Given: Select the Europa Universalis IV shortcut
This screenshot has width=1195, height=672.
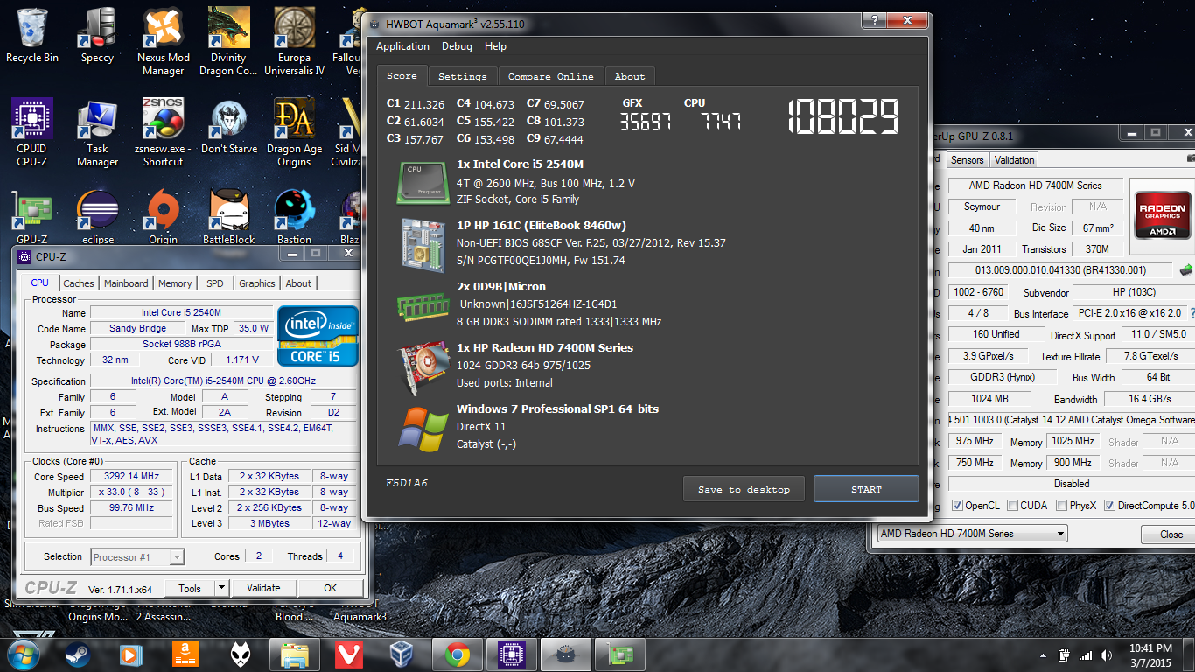Looking at the screenshot, I should [294, 41].
